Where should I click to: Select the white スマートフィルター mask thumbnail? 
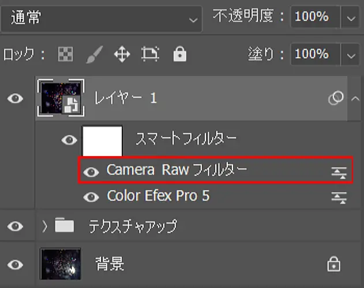tap(102, 141)
